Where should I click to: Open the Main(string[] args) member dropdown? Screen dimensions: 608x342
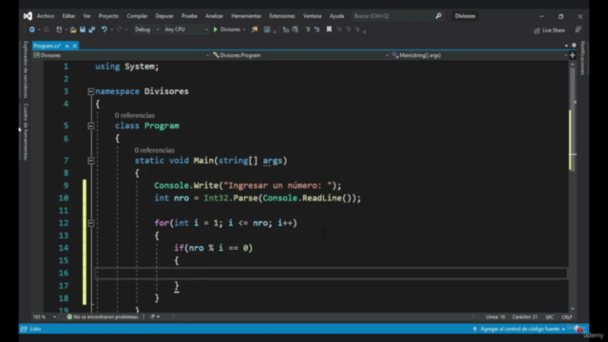479,55
